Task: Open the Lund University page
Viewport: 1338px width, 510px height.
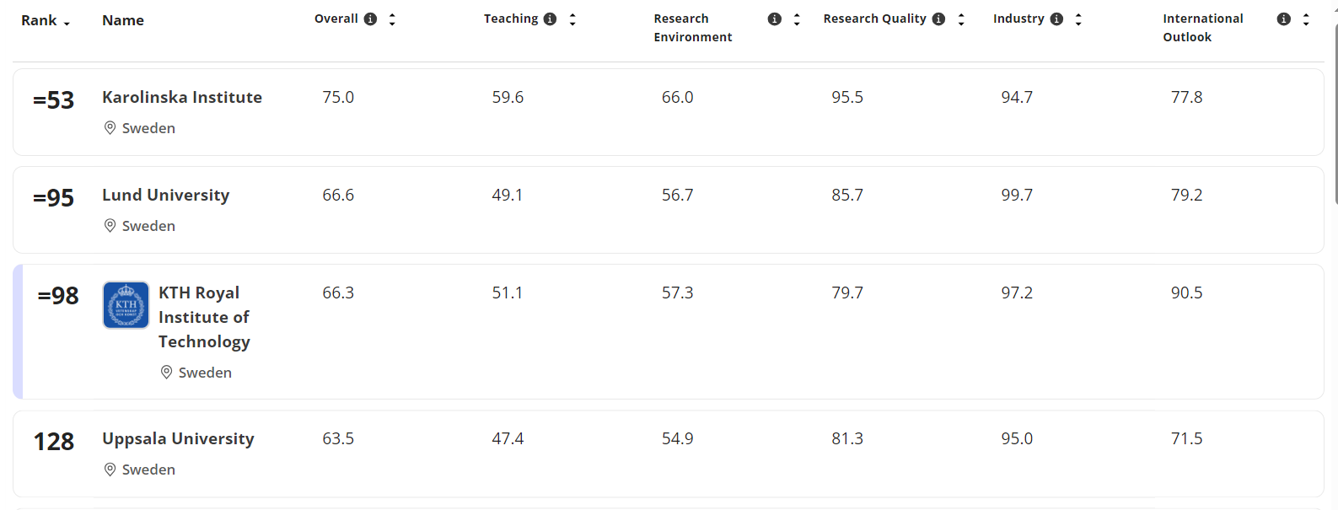Action: pos(166,196)
